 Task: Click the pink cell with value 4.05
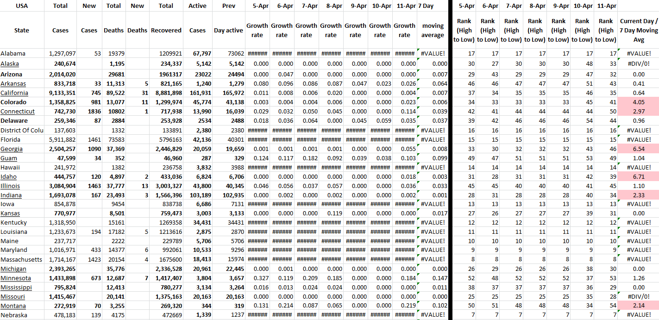(639, 102)
